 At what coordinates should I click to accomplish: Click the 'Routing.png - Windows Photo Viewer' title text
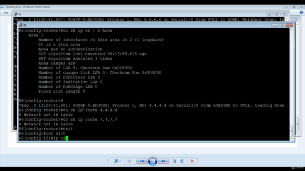click(28, 7)
